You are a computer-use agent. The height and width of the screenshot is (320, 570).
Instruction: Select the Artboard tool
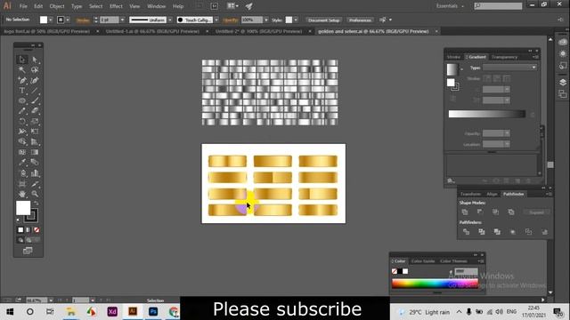[22, 184]
